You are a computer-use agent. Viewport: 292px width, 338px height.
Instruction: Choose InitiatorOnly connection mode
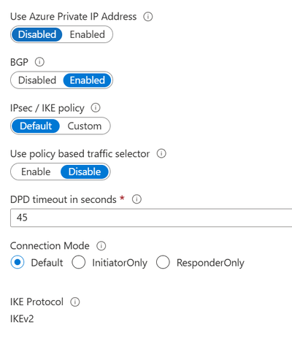point(79,262)
